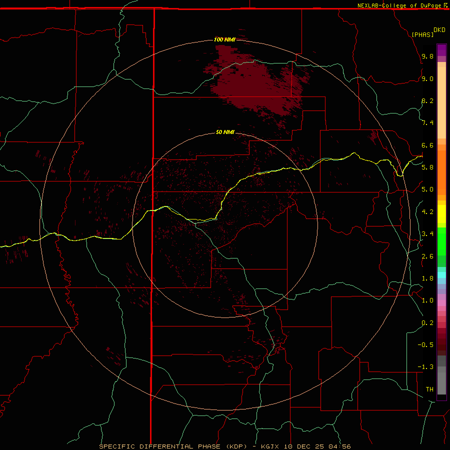The image size is (450, 450).
Task: Click the [PHAS] units label
Action: (422, 34)
